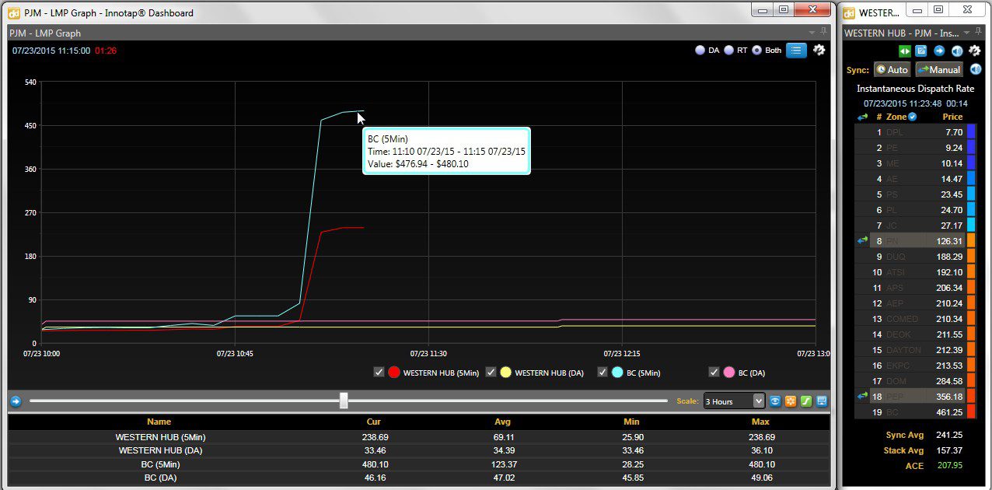Click the time range slider handle
The width and height of the screenshot is (992, 490).
click(344, 401)
